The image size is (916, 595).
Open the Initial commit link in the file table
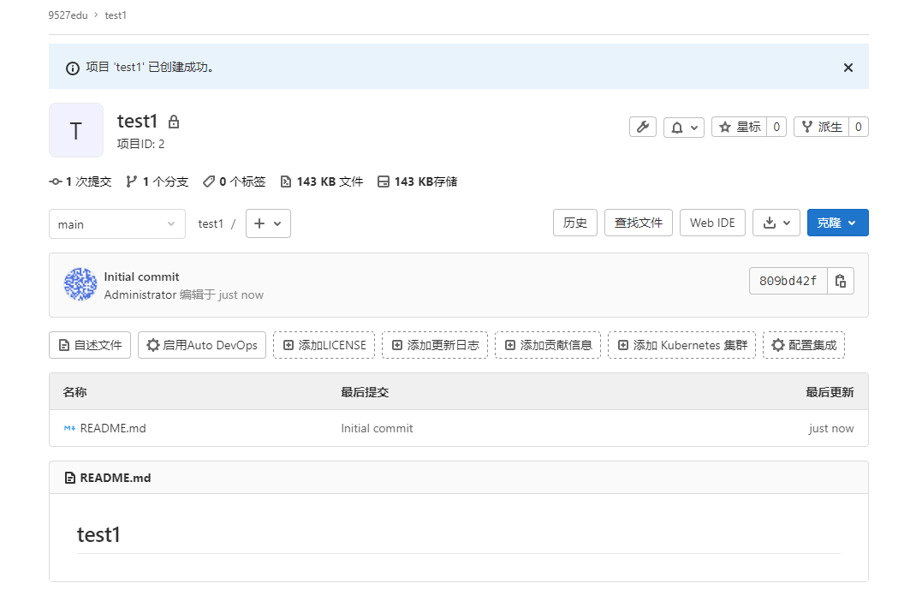(x=377, y=428)
